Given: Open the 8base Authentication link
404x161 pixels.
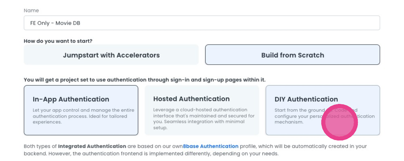Looking at the screenshot, I should click(x=211, y=146).
